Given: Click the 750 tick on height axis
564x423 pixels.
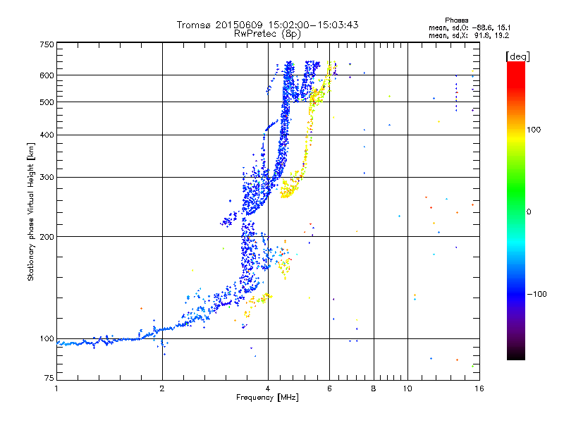Looking at the screenshot, I should 47,44.
